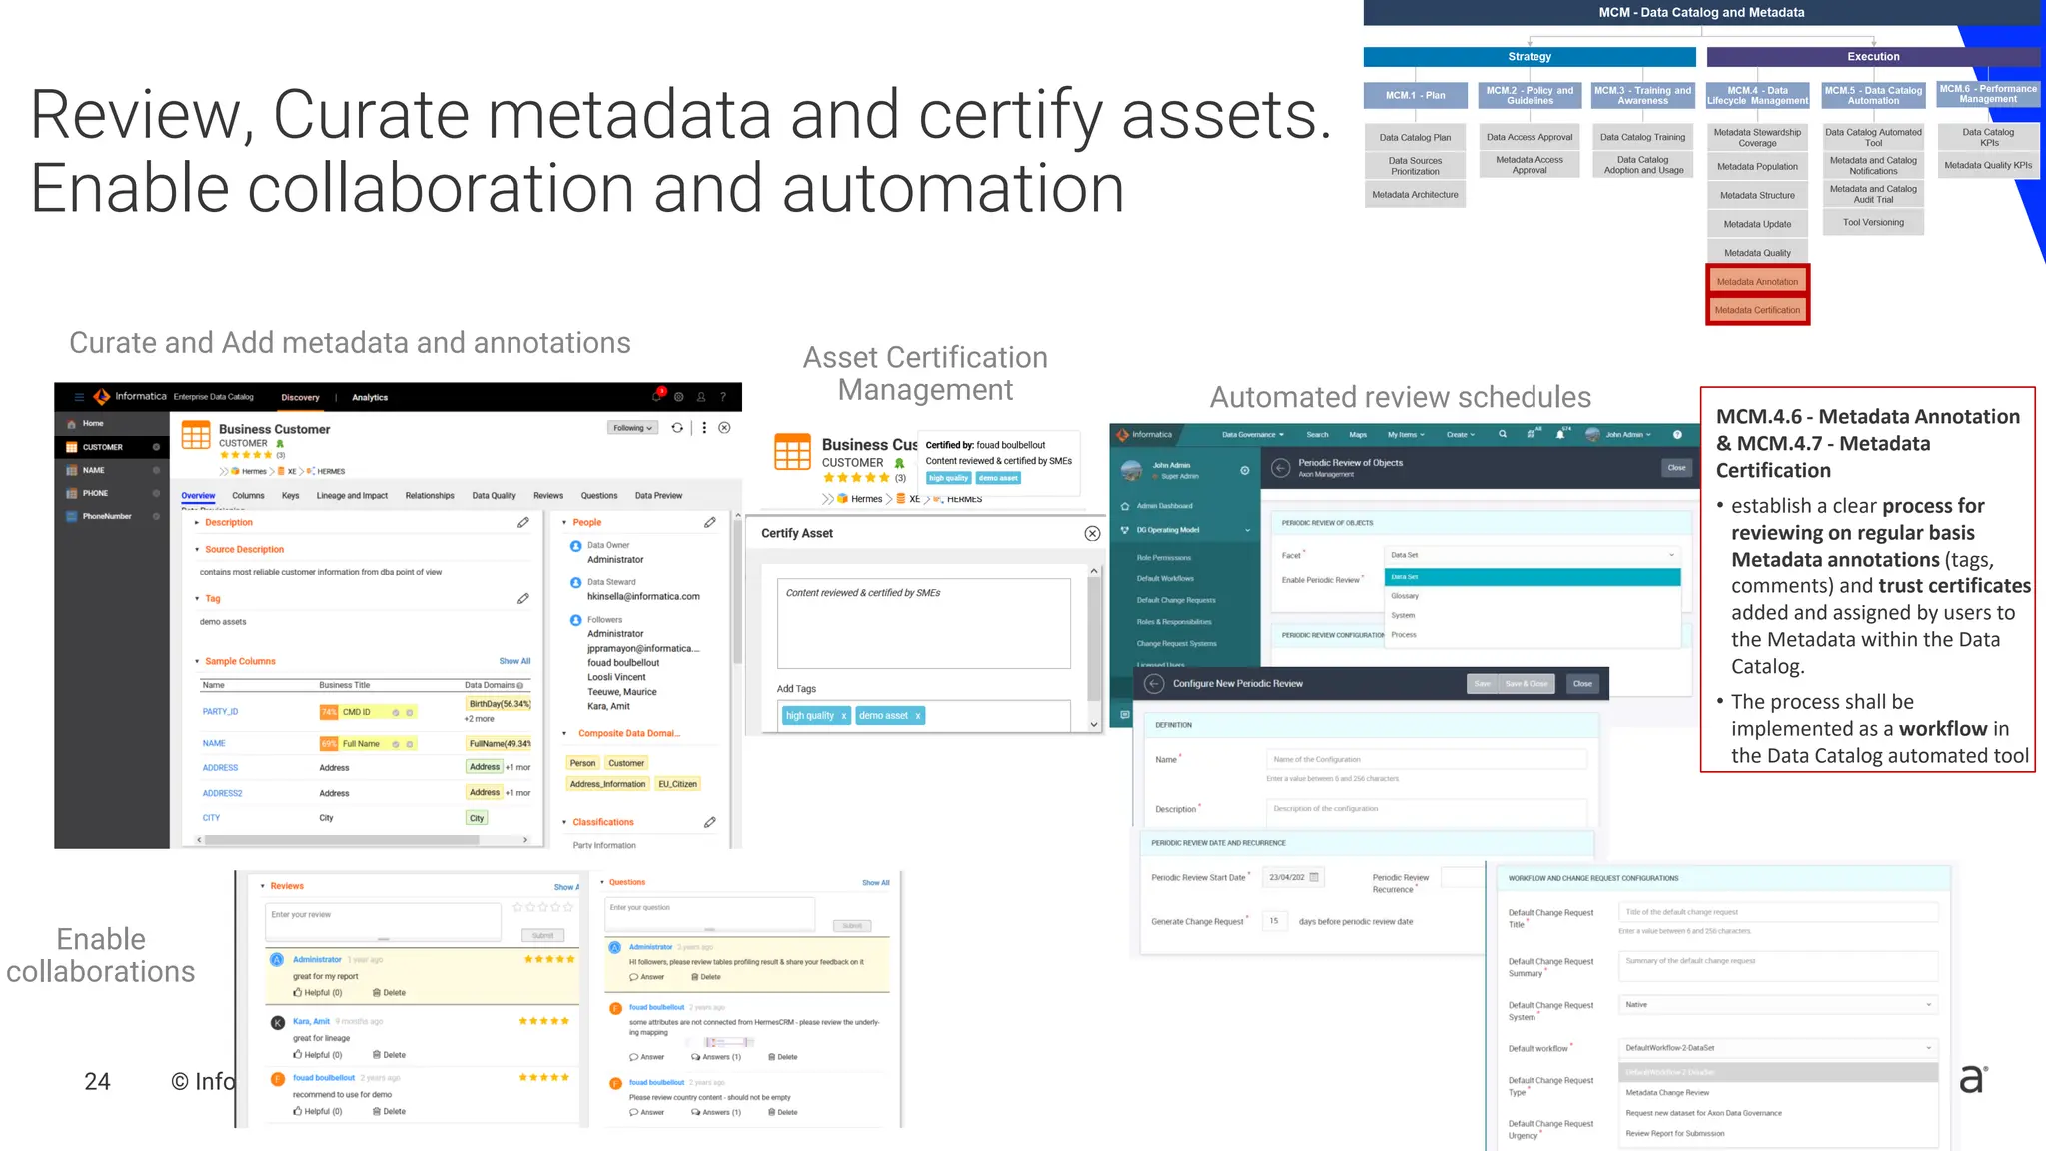Open the Data Governance menu dropdown
Viewport: 2046px width, 1151px height.
1253,435
